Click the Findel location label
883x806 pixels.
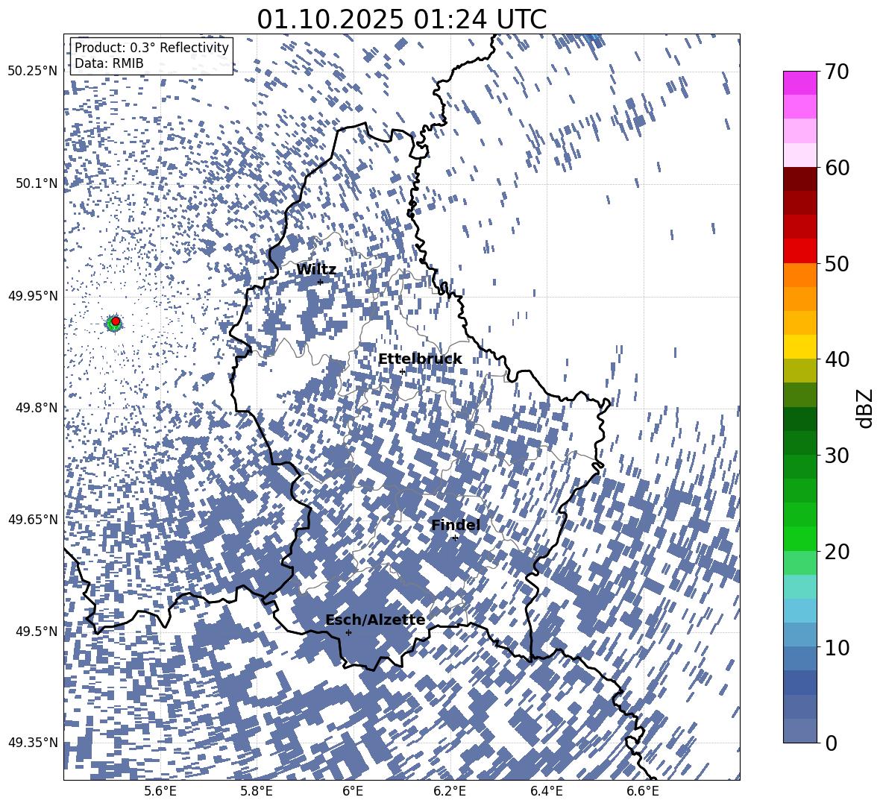(456, 525)
